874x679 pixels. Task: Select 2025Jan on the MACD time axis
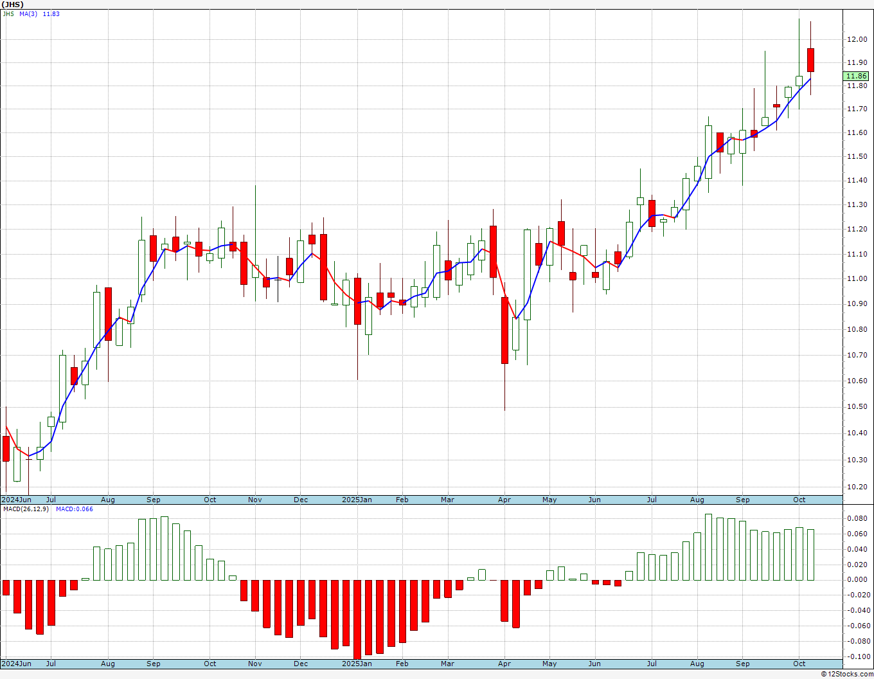pyautogui.click(x=357, y=664)
